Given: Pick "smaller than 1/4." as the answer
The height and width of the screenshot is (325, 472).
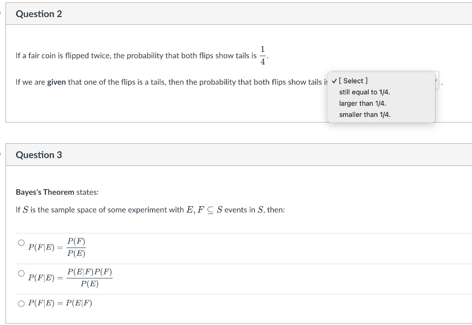Looking at the screenshot, I should coord(365,114).
